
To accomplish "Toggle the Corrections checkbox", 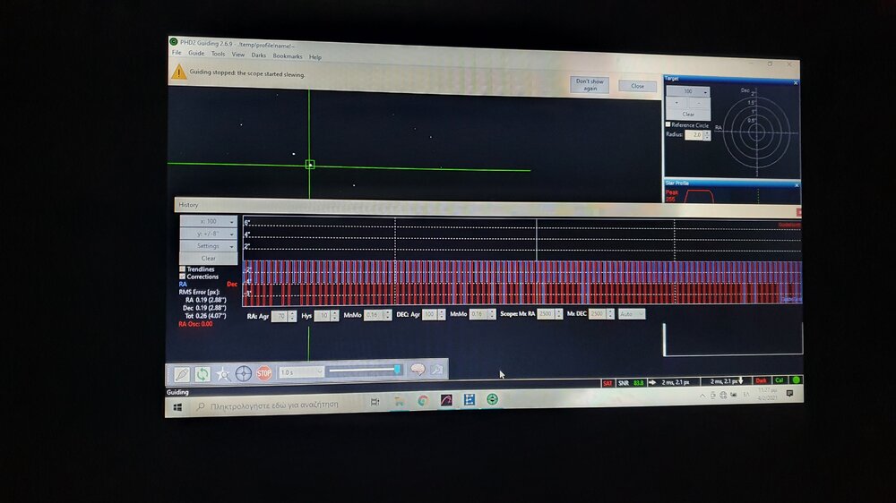I will (183, 277).
